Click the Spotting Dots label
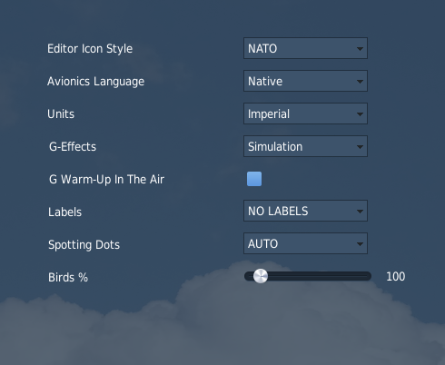This screenshot has width=445, height=365. pyautogui.click(x=84, y=245)
